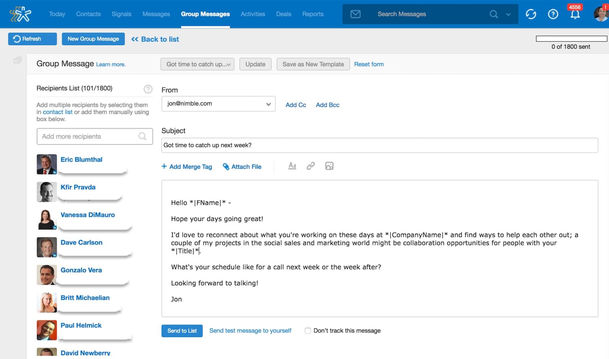This screenshot has width=609, height=359.
Task: Open the help question mark icon
Action: (553, 14)
